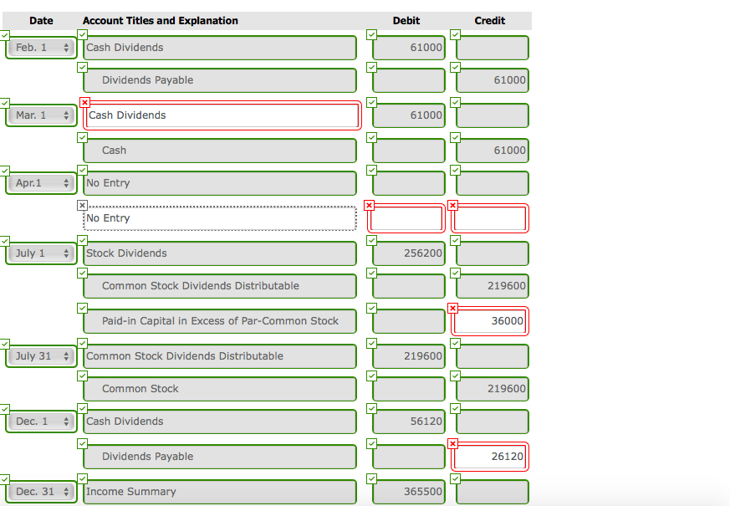The image size is (730, 506).
Task: Open the July 31 date dropdown
Action: pos(42,356)
